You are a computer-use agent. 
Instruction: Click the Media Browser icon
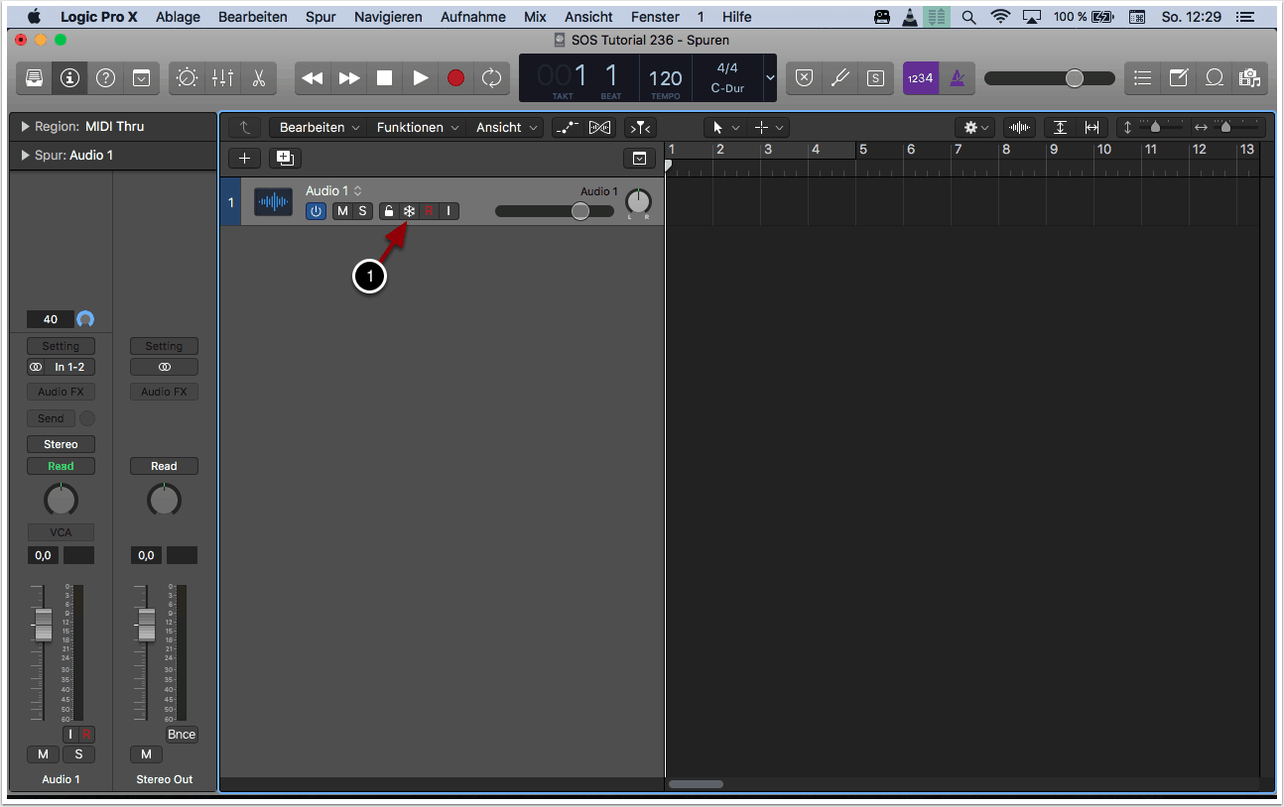coord(1250,77)
